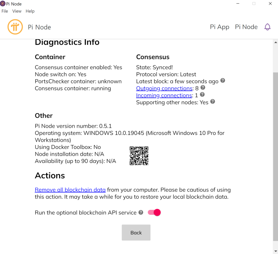Click help icon beside blockchain API service
This screenshot has height=254, width=278.
(x=141, y=212)
